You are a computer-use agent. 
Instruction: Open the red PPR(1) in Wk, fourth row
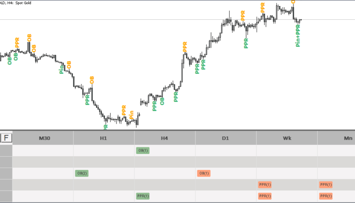tap(265, 185)
